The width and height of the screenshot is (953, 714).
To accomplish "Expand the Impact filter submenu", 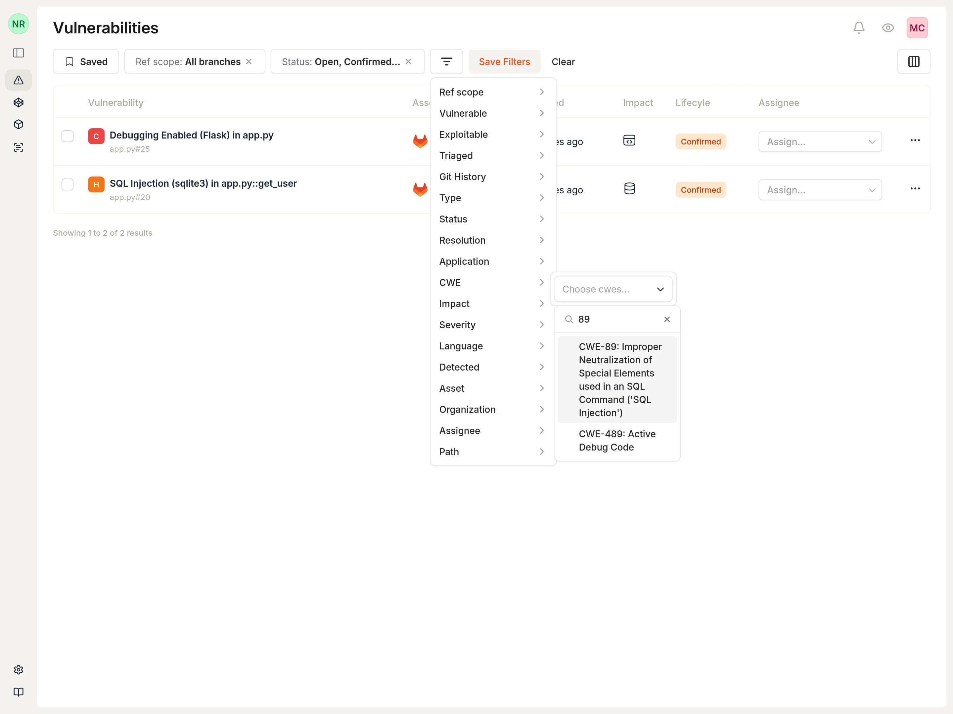I will pos(493,303).
